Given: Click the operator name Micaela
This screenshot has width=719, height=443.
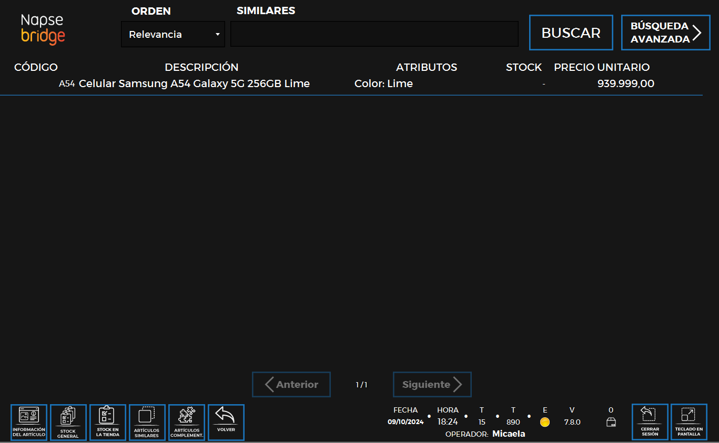Looking at the screenshot, I should [x=509, y=434].
